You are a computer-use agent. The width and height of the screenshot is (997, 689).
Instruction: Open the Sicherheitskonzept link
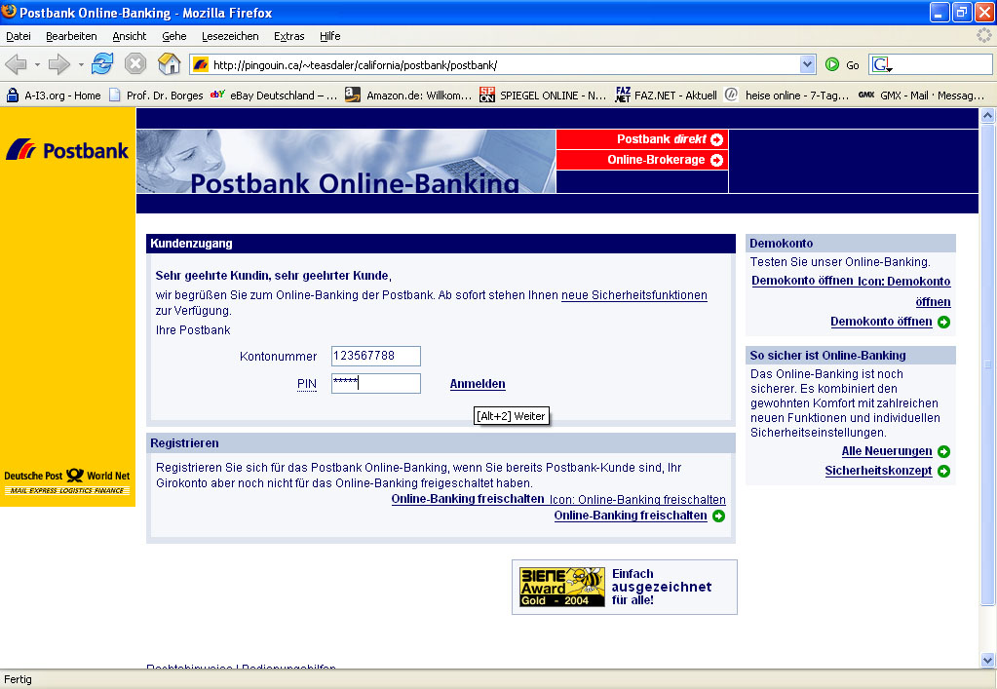coord(878,471)
